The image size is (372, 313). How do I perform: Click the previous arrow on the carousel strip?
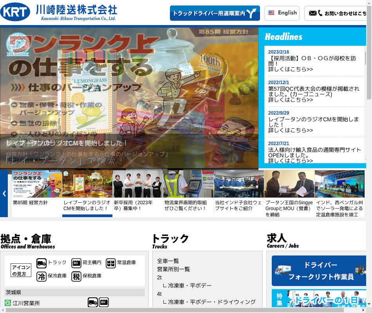(4, 194)
